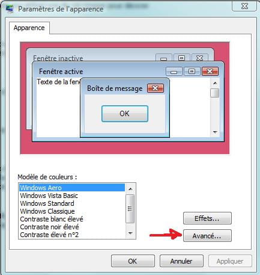
Task: Click the inactive preview window's maximize icon
Action: (182, 58)
